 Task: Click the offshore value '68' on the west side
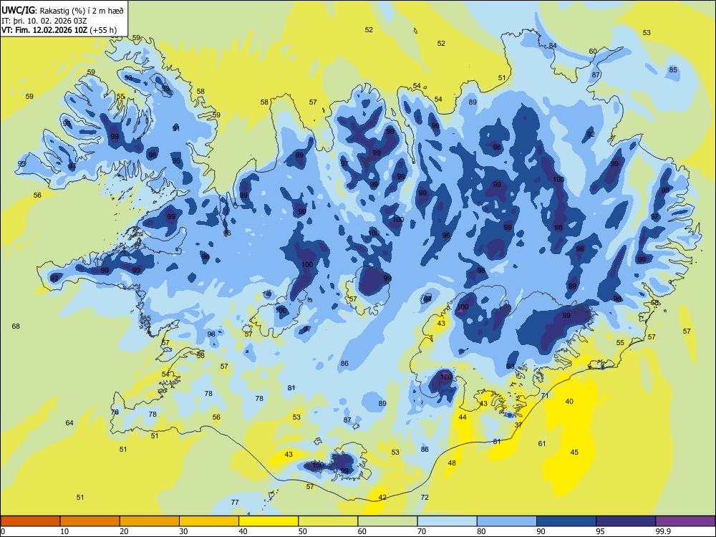pyautogui.click(x=16, y=326)
